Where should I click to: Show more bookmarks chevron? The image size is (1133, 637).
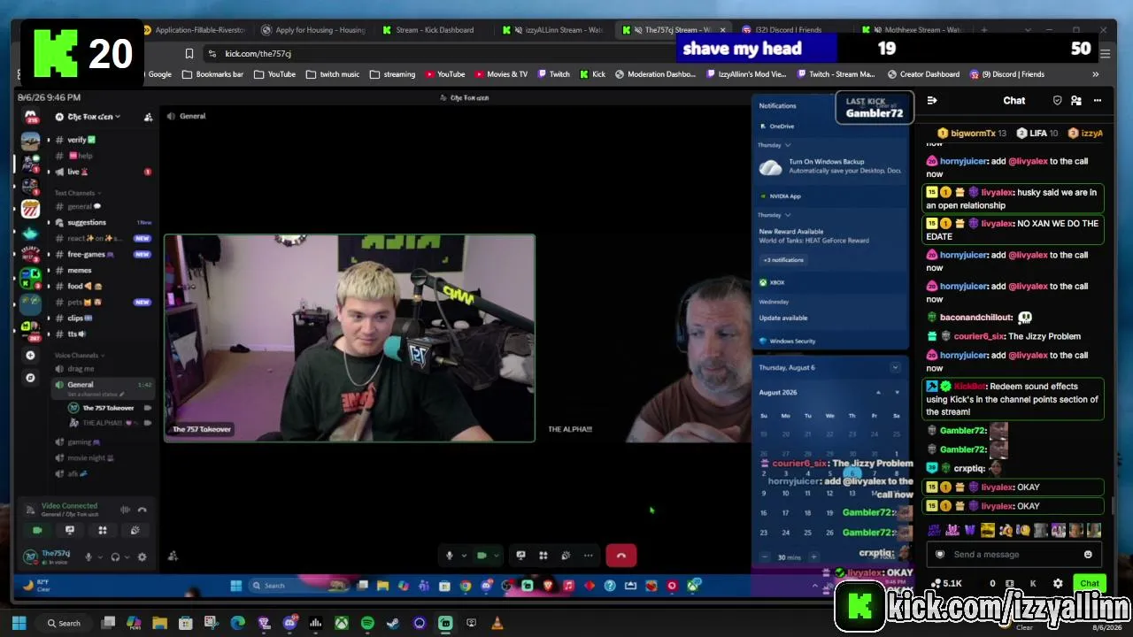pos(1095,74)
